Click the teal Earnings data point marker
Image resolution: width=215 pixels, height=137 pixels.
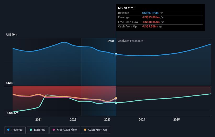(x=116, y=103)
